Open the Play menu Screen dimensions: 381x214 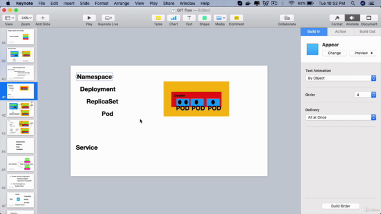pyautogui.click(x=154, y=4)
